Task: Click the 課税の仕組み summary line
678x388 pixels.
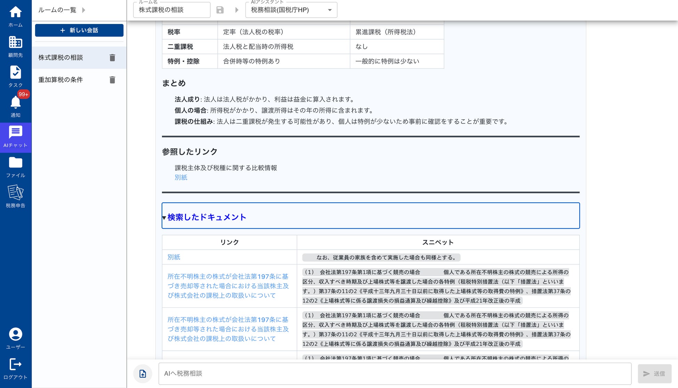Action: click(342, 122)
